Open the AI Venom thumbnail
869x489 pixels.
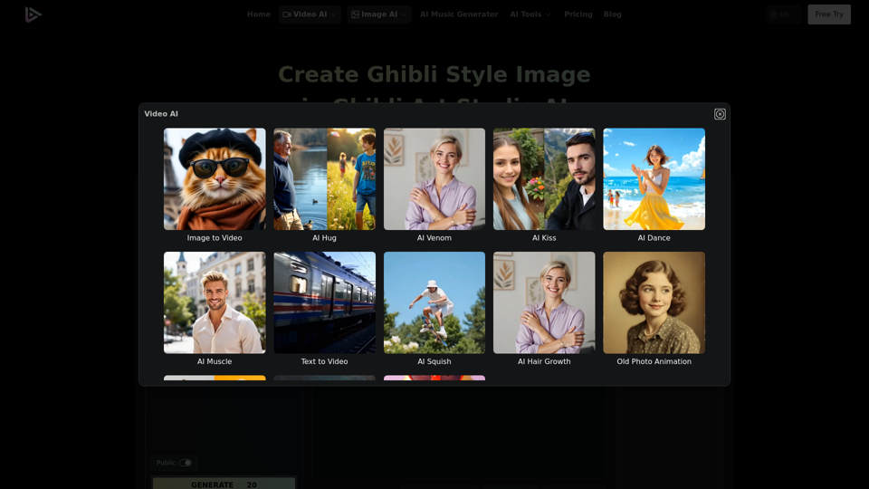[x=434, y=179]
